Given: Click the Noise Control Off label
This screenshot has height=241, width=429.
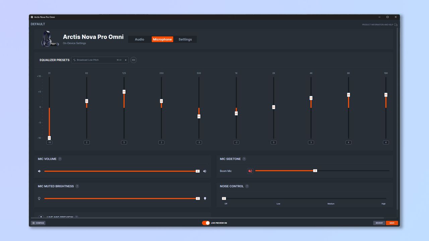Looking at the screenshot, I should pyautogui.click(x=226, y=204).
